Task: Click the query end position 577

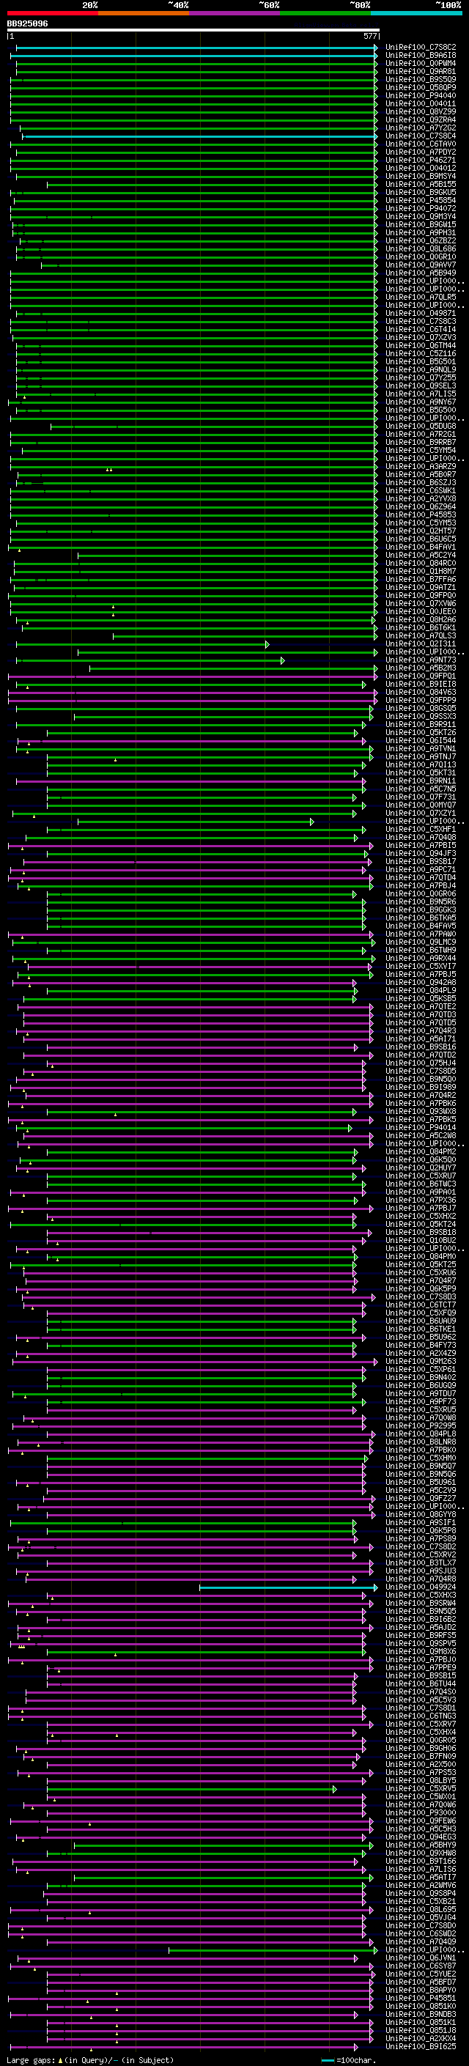Action: [370, 37]
